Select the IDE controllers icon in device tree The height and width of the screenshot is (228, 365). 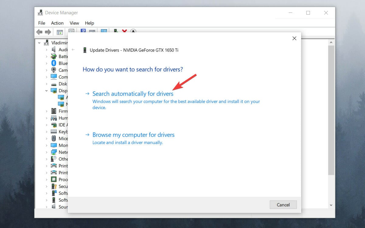pos(54,125)
